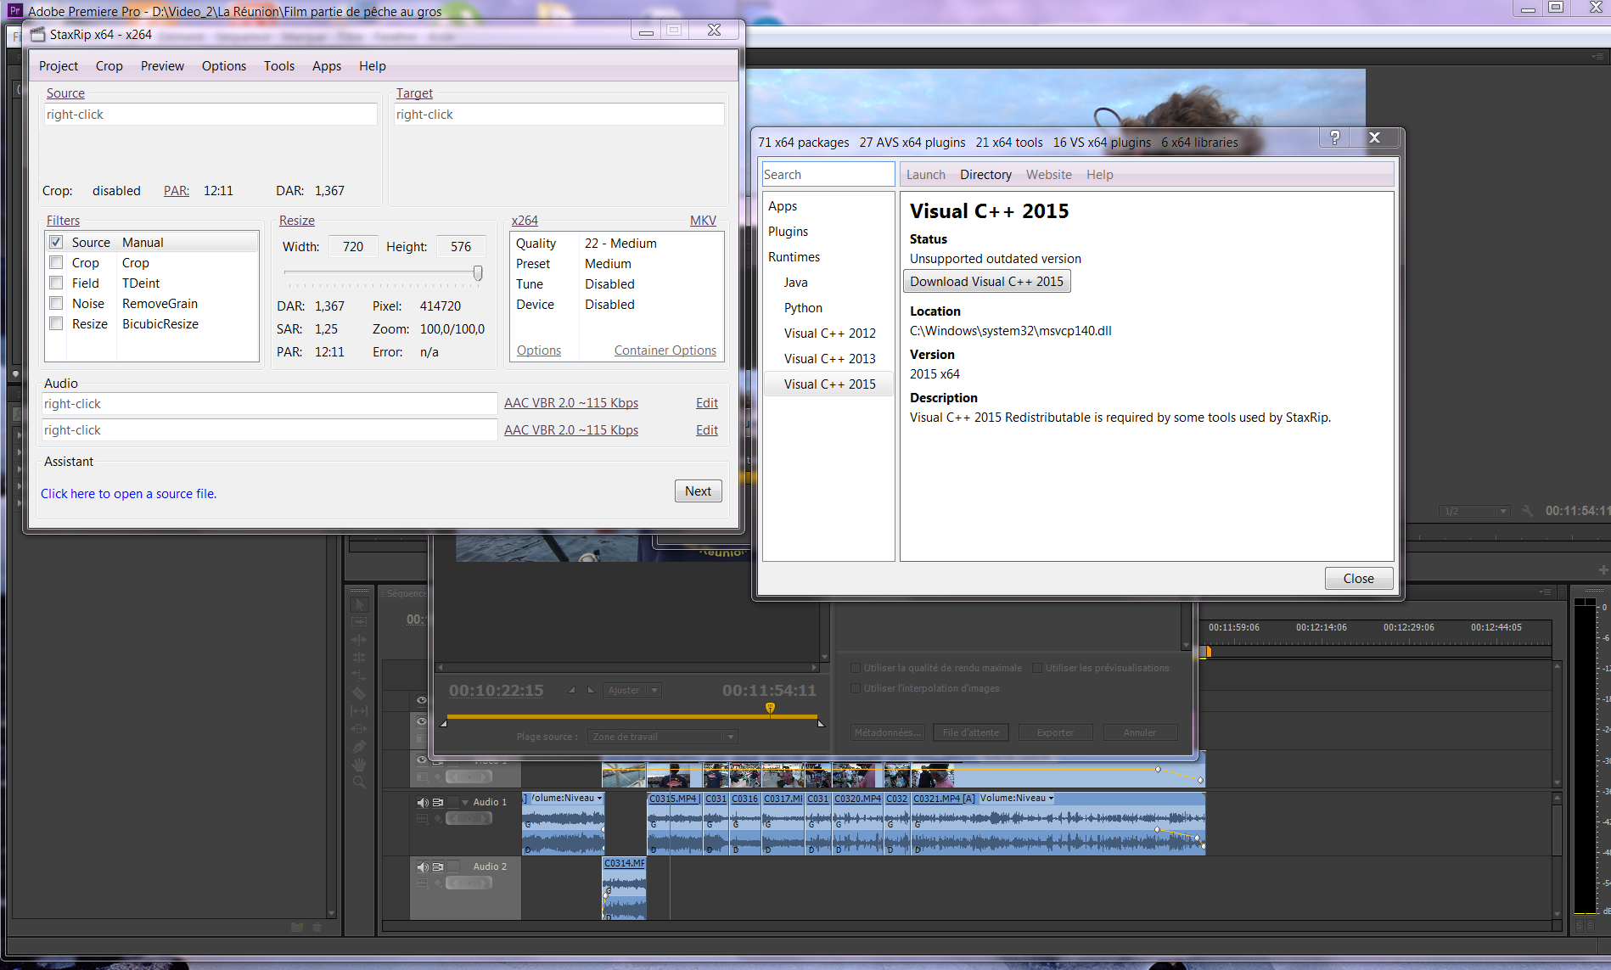1611x970 pixels.
Task: Select the Ripple Edit tool in Premiere
Action: click(359, 640)
